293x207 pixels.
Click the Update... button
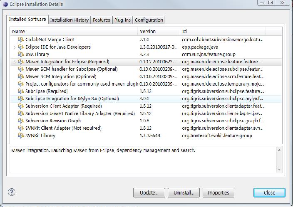coord(149,192)
